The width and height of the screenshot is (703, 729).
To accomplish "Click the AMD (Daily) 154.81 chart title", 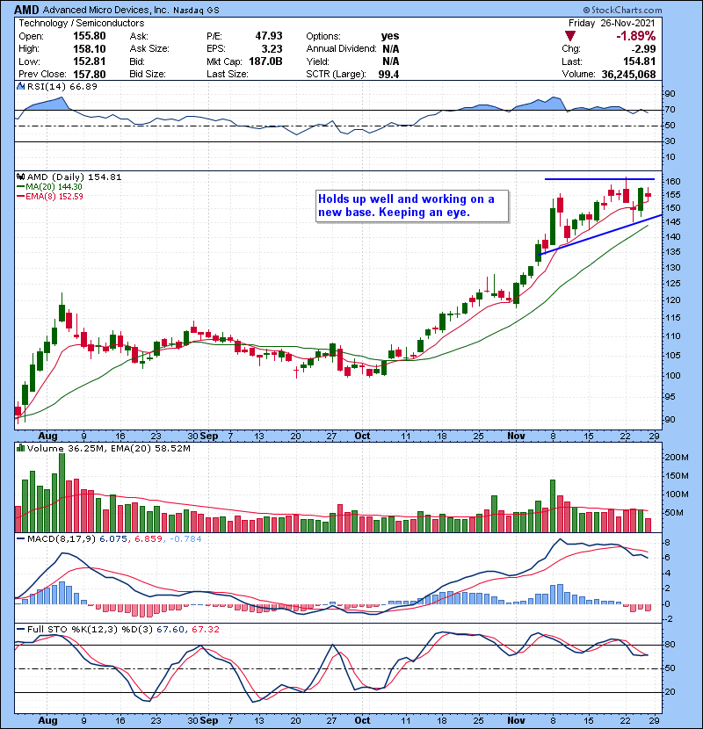I will [74, 177].
